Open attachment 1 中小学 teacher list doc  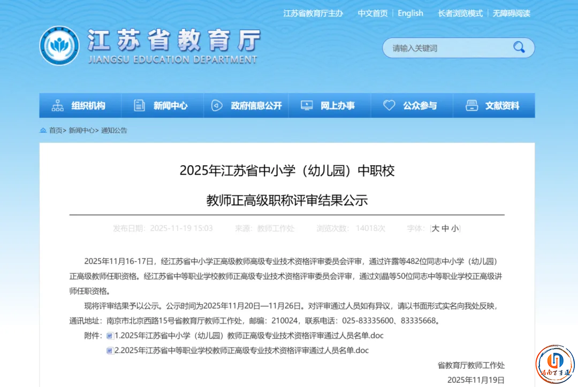pos(249,336)
